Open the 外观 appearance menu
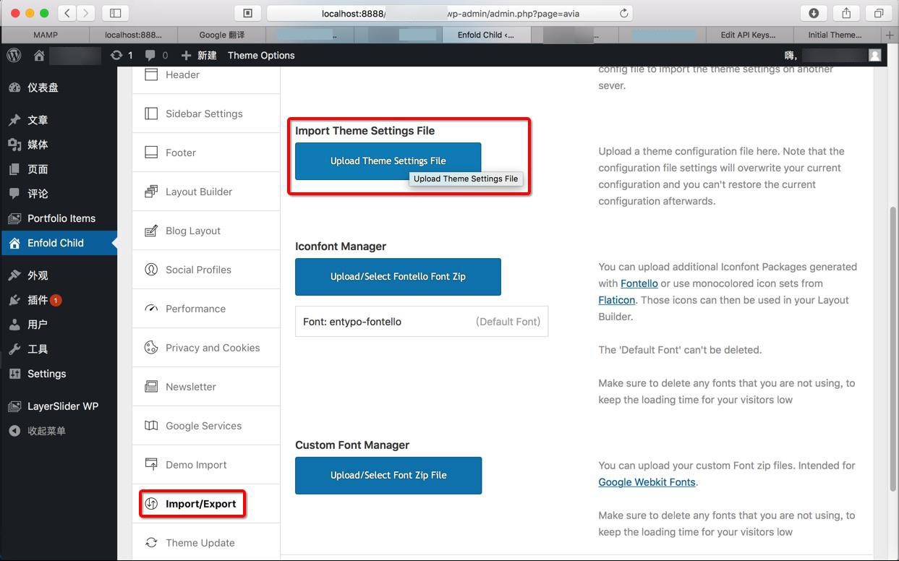The width and height of the screenshot is (899, 561). point(59,275)
